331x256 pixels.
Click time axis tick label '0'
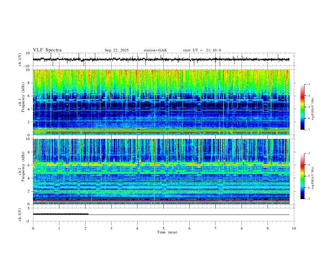point(33,228)
